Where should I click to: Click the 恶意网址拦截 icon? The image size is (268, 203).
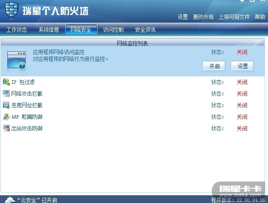point(6,105)
